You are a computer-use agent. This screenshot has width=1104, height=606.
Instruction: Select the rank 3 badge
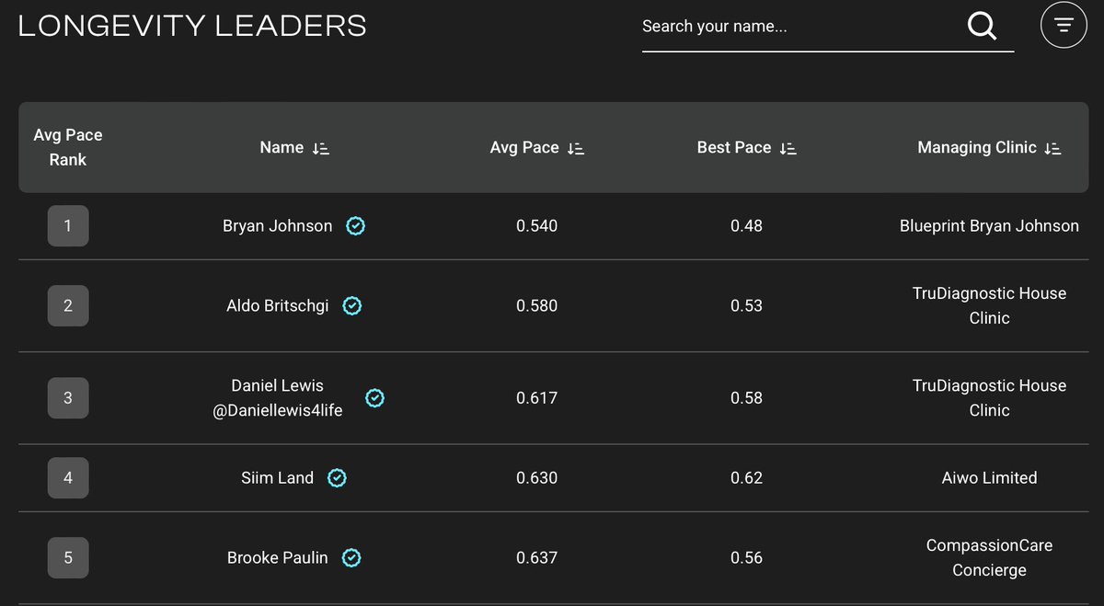coord(68,397)
